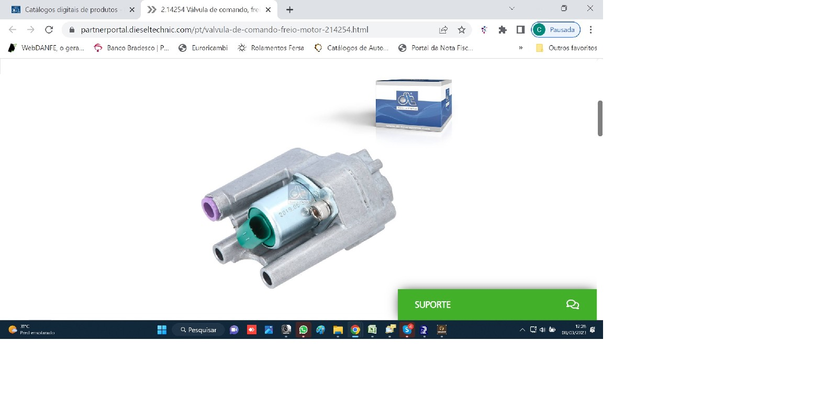Viewport: 836px width, 417px height.
Task: Open the Chrome extensions puzzle icon
Action: tap(503, 30)
